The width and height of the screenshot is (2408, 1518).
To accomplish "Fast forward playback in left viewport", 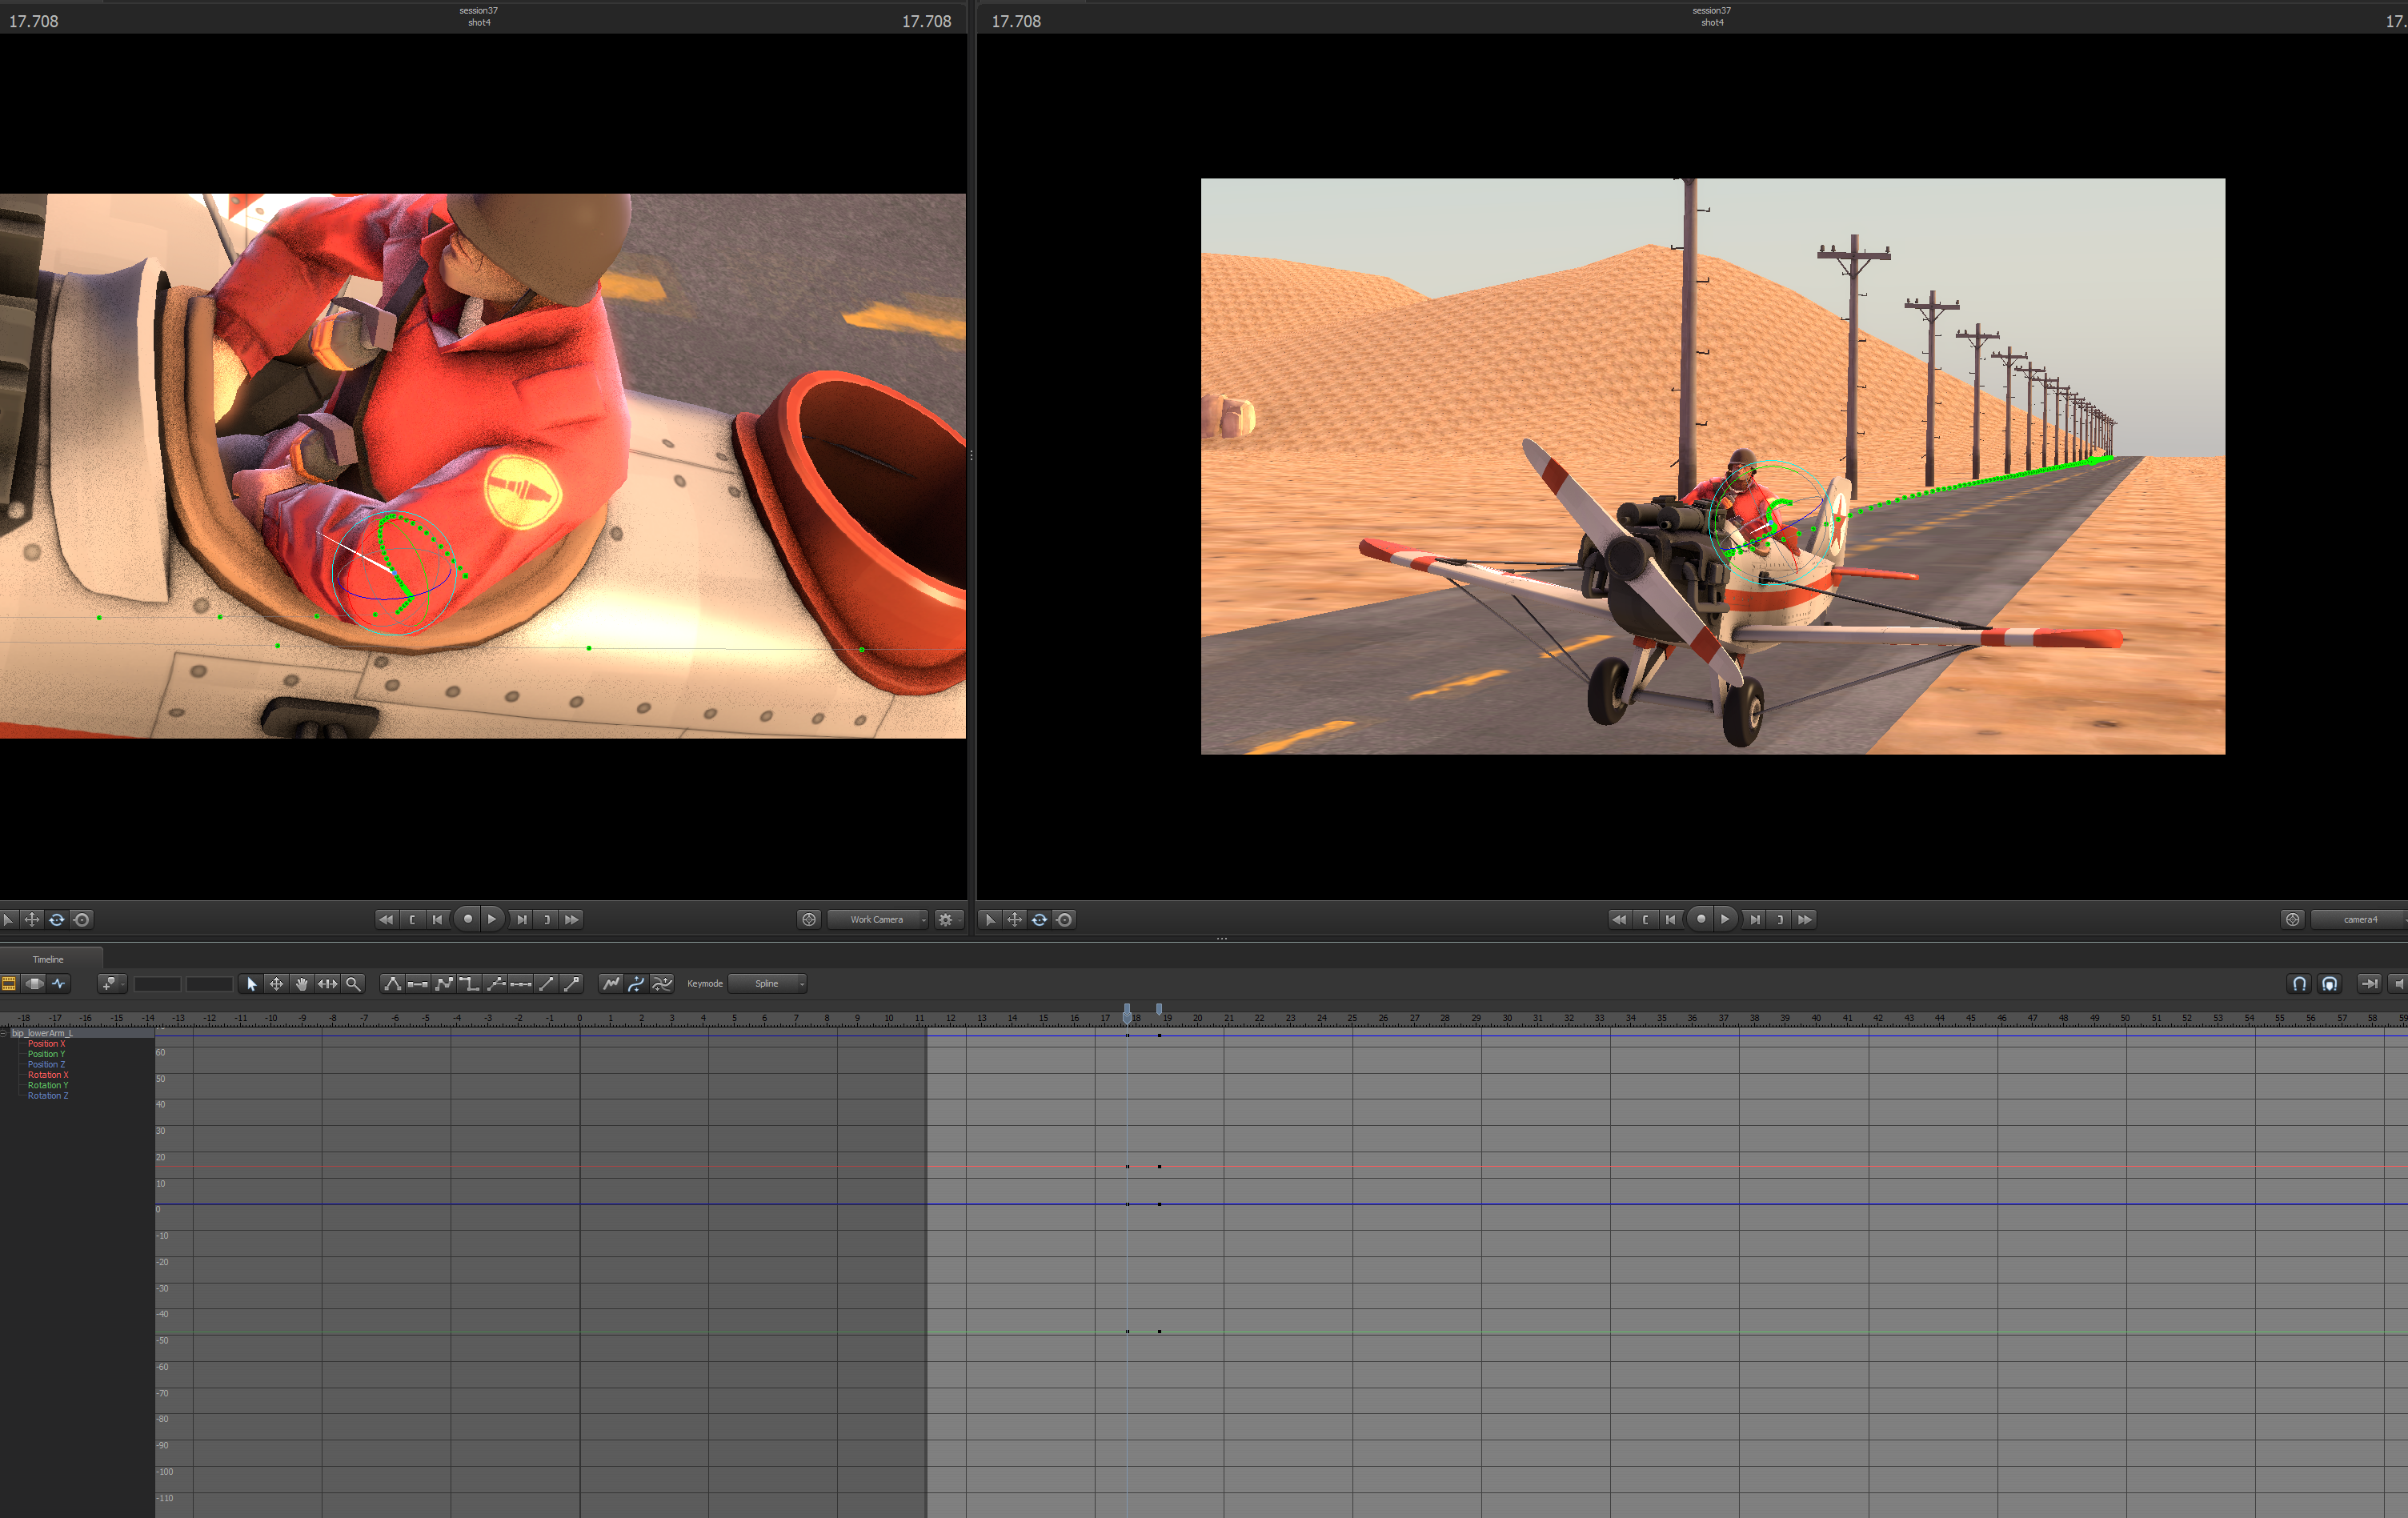I will click(572, 920).
